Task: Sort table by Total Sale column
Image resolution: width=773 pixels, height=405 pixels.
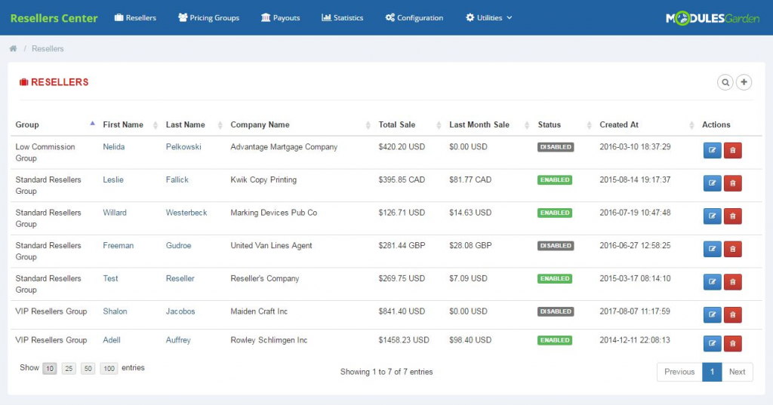Action: pos(397,125)
